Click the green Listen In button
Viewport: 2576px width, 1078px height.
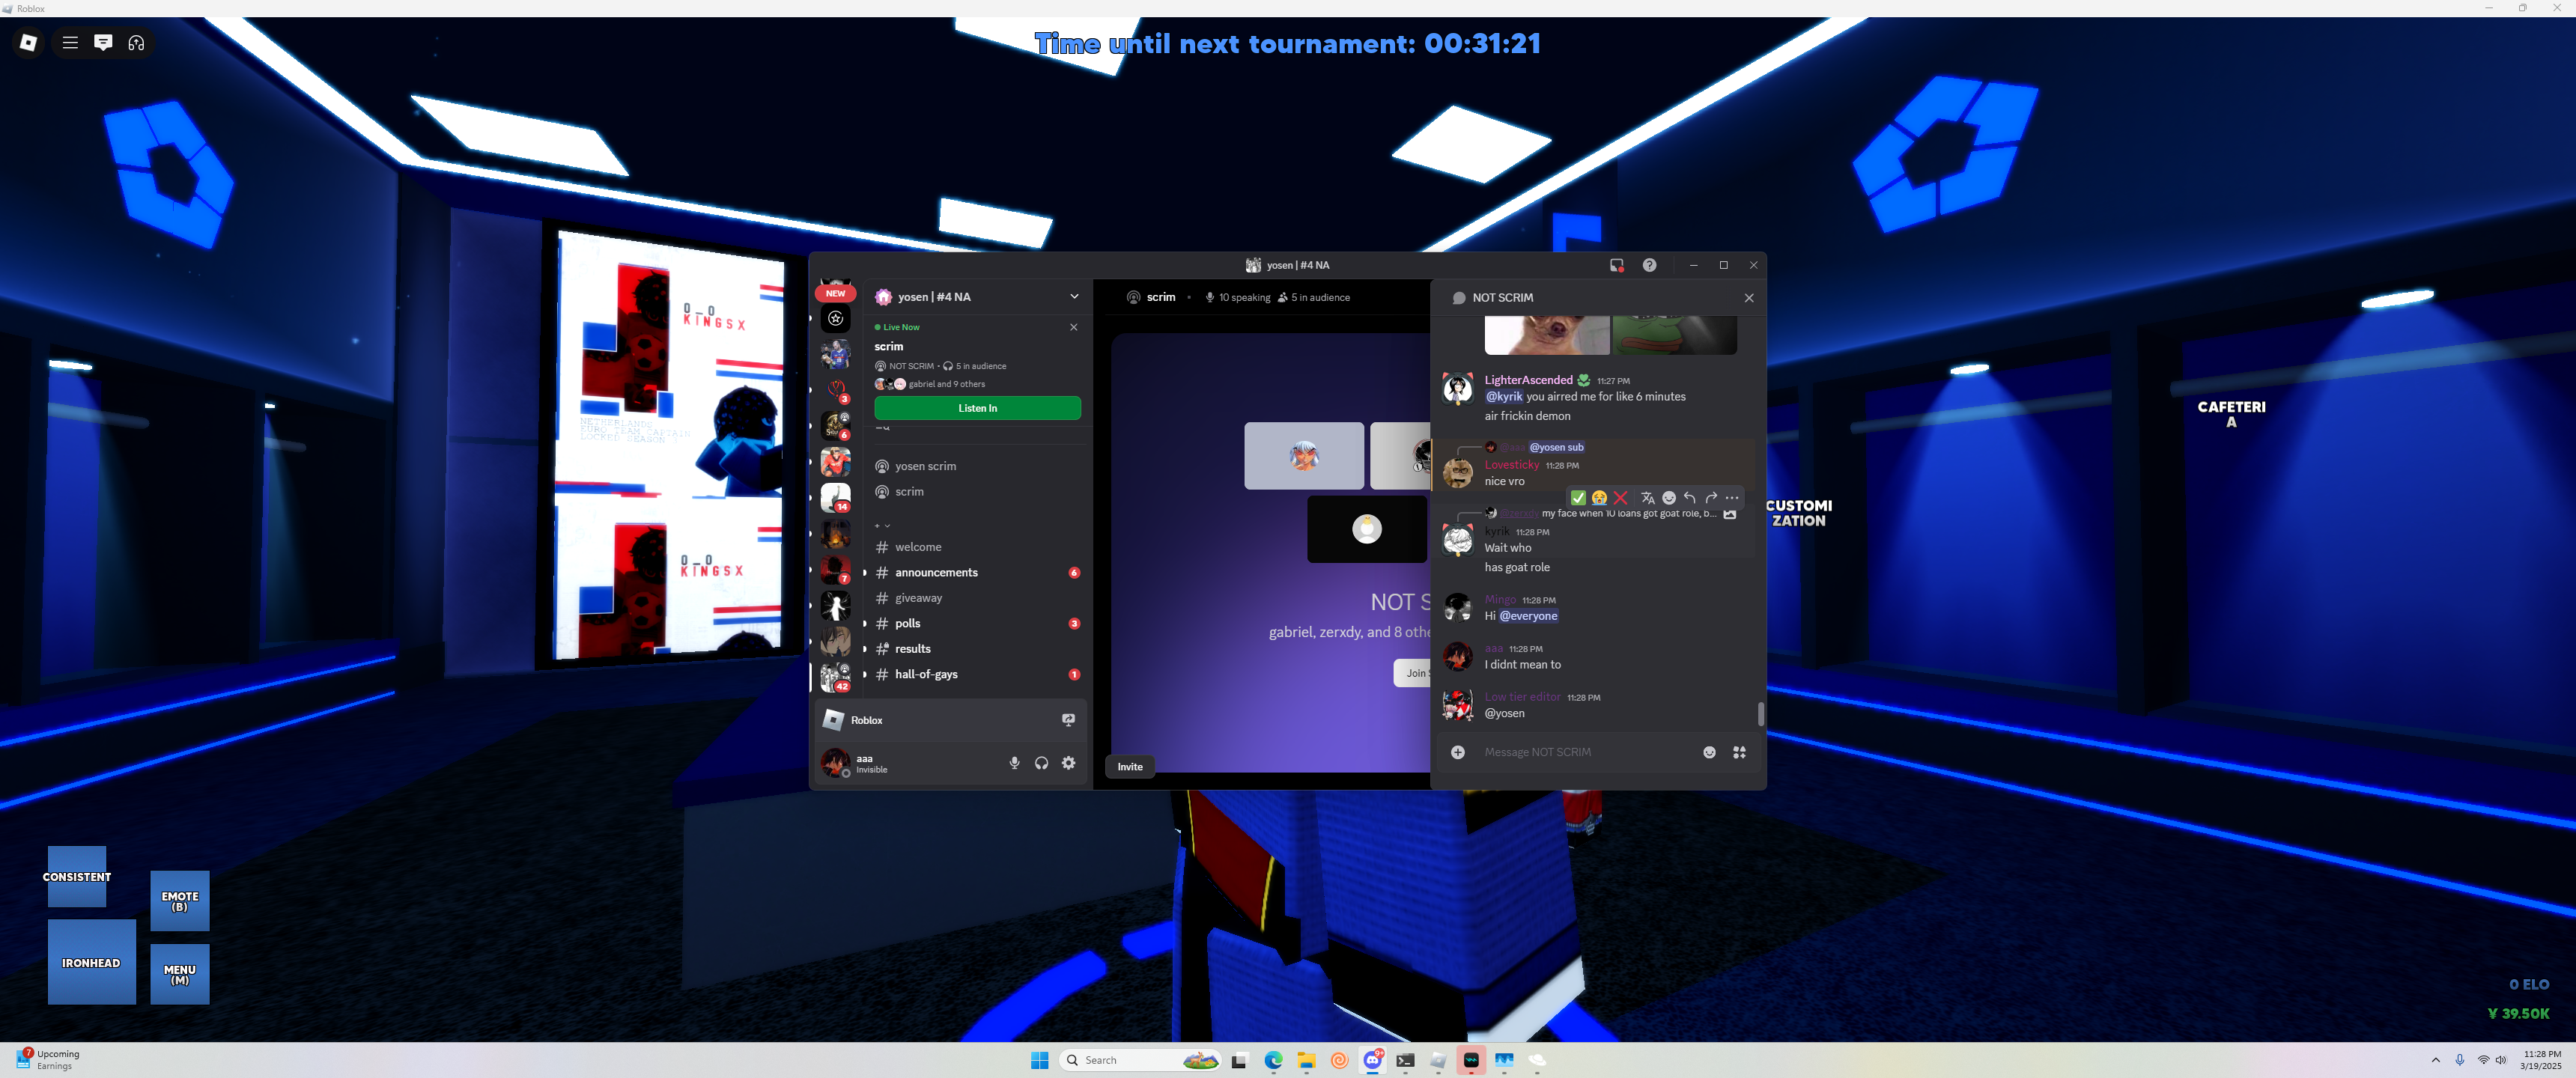tap(977, 408)
